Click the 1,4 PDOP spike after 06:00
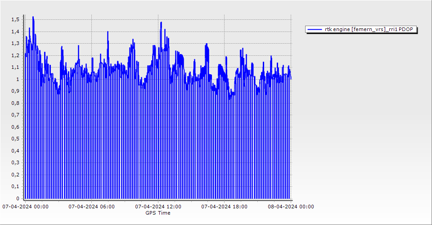The height and width of the screenshot is (225, 432). coord(108,32)
